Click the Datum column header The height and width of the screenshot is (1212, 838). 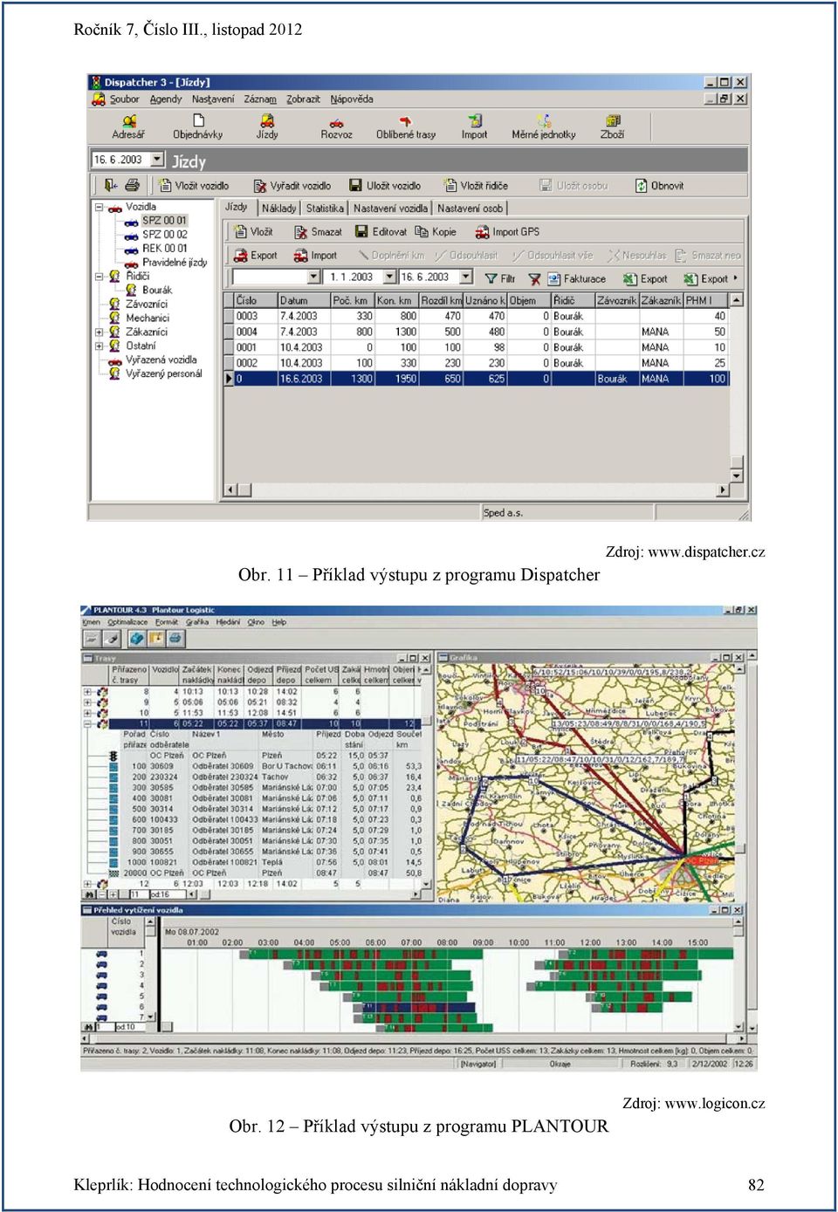[x=303, y=300]
